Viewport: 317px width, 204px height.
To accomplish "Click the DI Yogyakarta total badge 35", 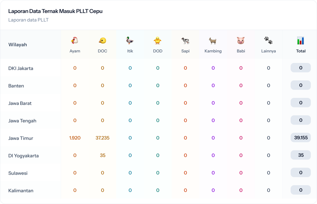I will pos(301,155).
